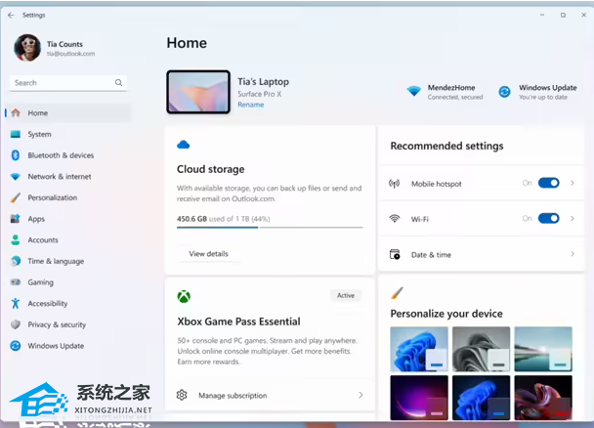Select the purple glow dark theme thumbnail

pyautogui.click(x=419, y=398)
